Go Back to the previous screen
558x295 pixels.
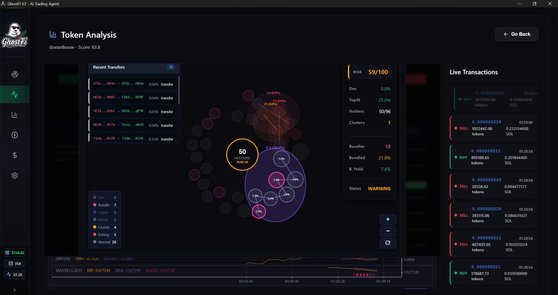[517, 34]
